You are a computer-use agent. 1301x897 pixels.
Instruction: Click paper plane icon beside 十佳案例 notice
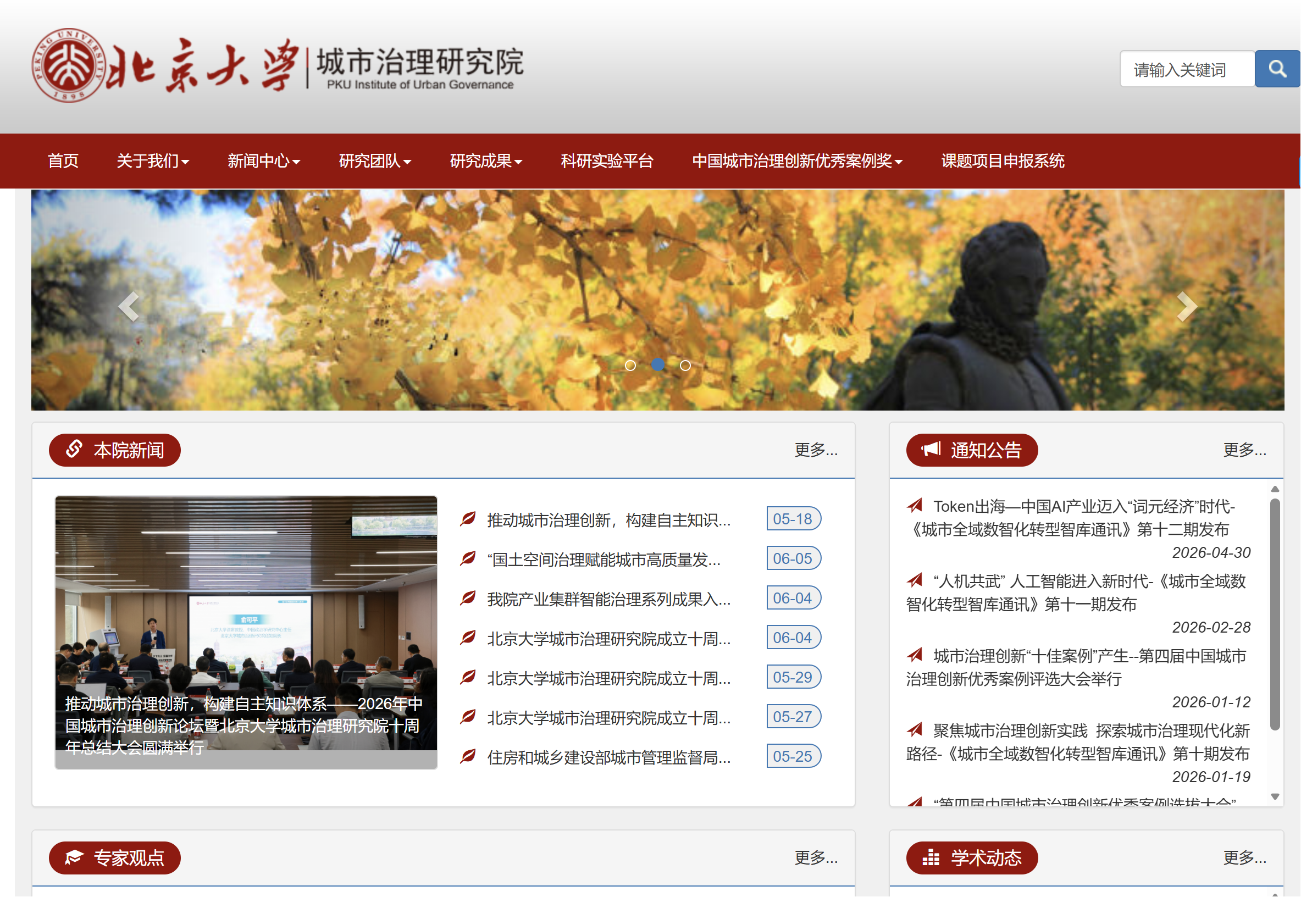[915, 655]
